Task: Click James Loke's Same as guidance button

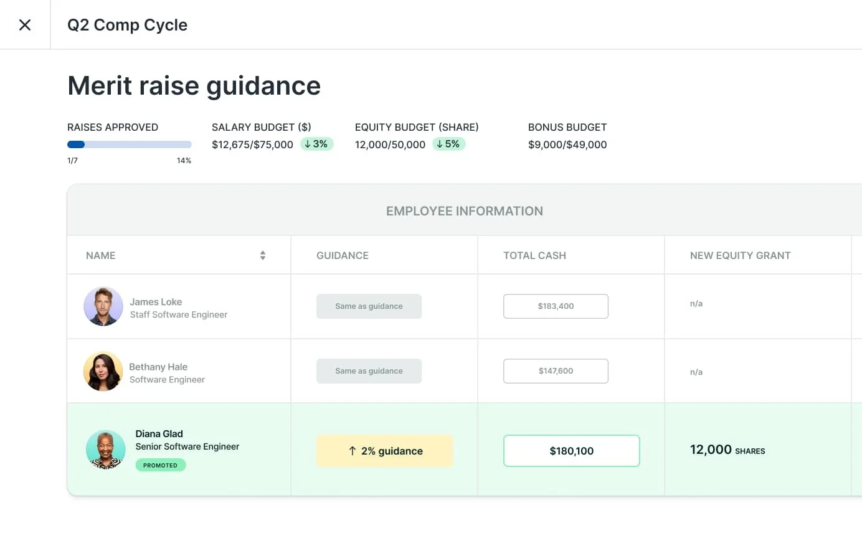Action: (x=369, y=306)
